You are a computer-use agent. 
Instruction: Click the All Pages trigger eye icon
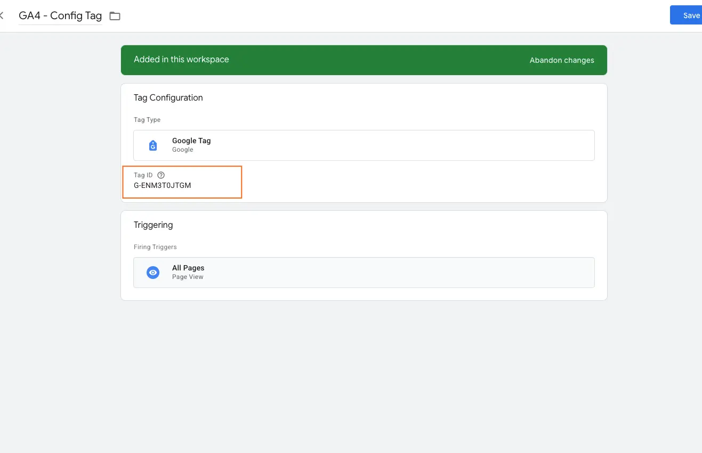[153, 273]
